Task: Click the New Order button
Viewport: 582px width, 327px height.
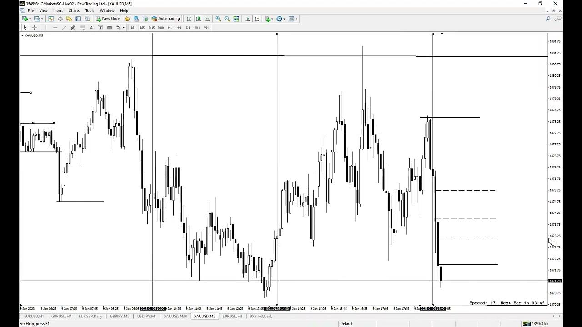Action: click(x=108, y=19)
